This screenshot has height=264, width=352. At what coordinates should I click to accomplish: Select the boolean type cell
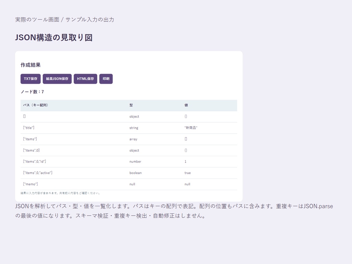click(x=154, y=173)
